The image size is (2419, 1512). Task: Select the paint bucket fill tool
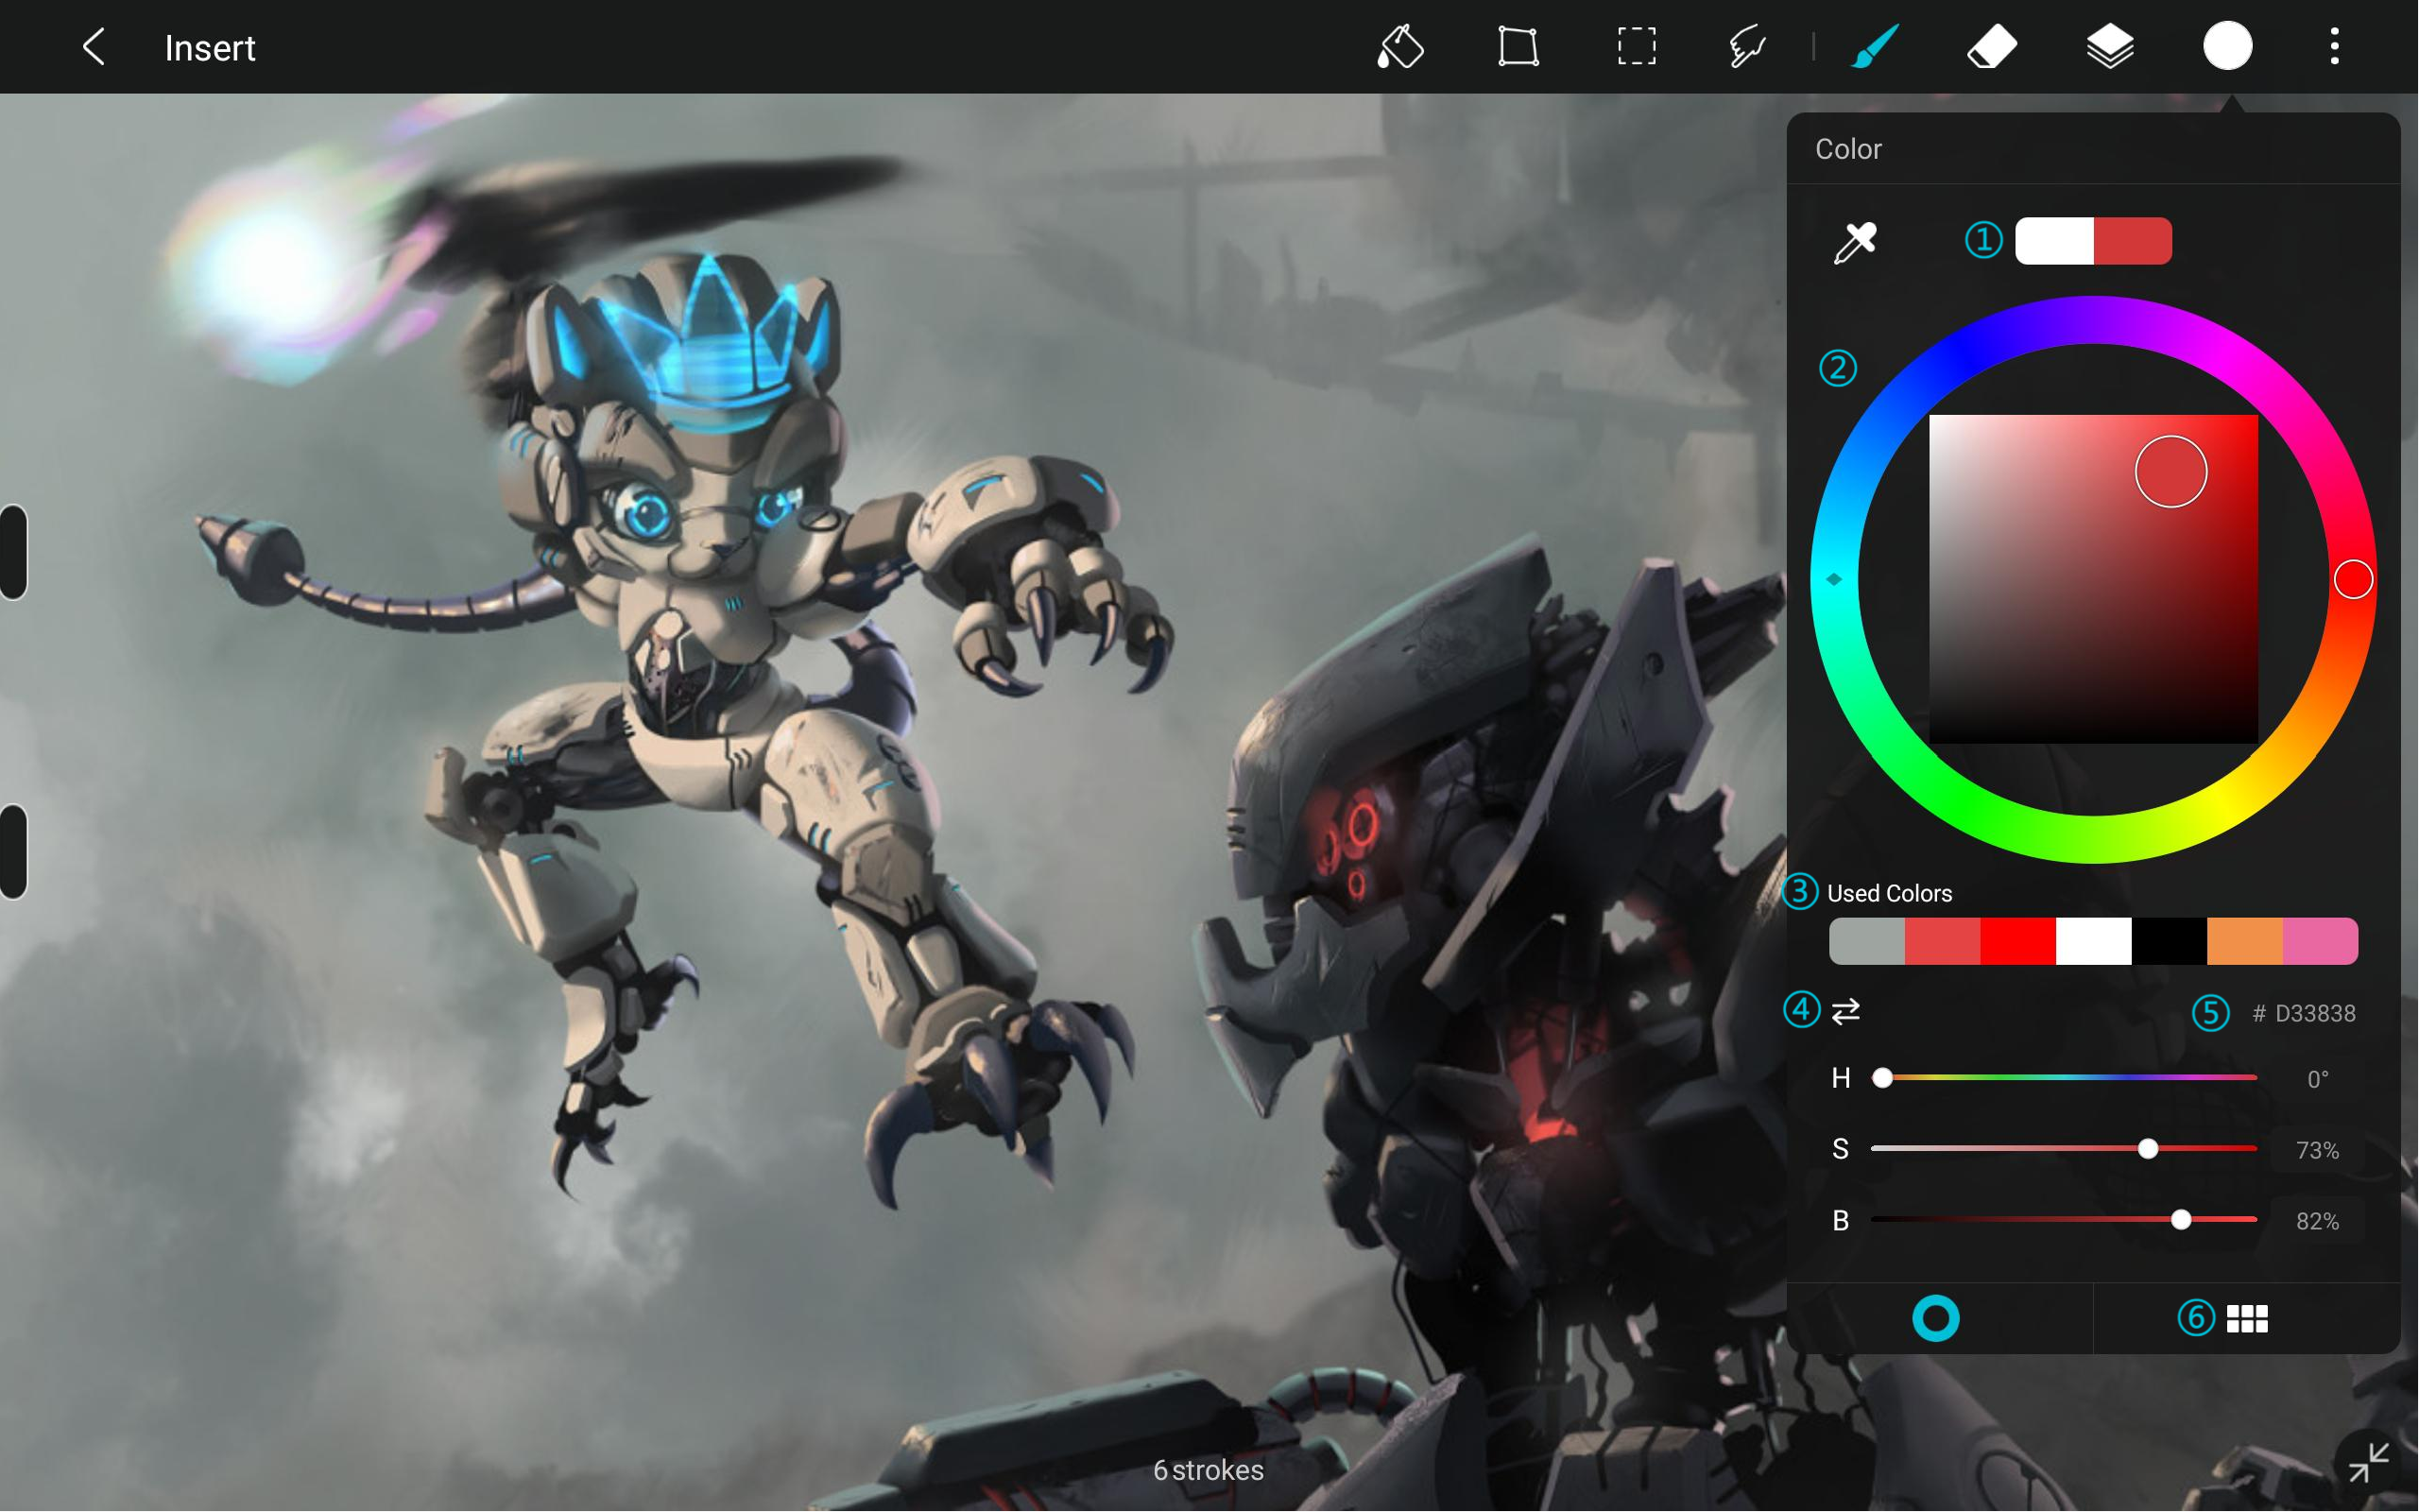[1399, 47]
